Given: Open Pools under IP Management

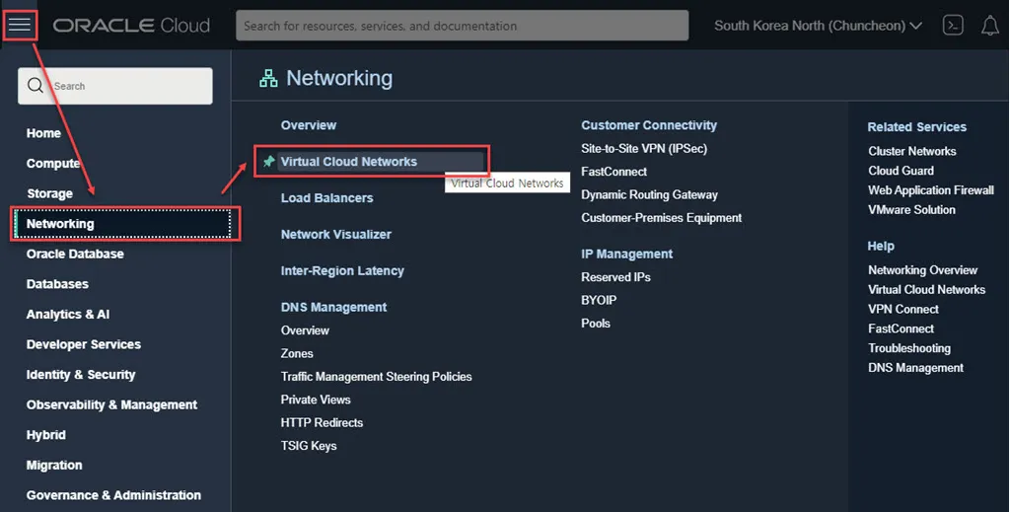Looking at the screenshot, I should 595,324.
